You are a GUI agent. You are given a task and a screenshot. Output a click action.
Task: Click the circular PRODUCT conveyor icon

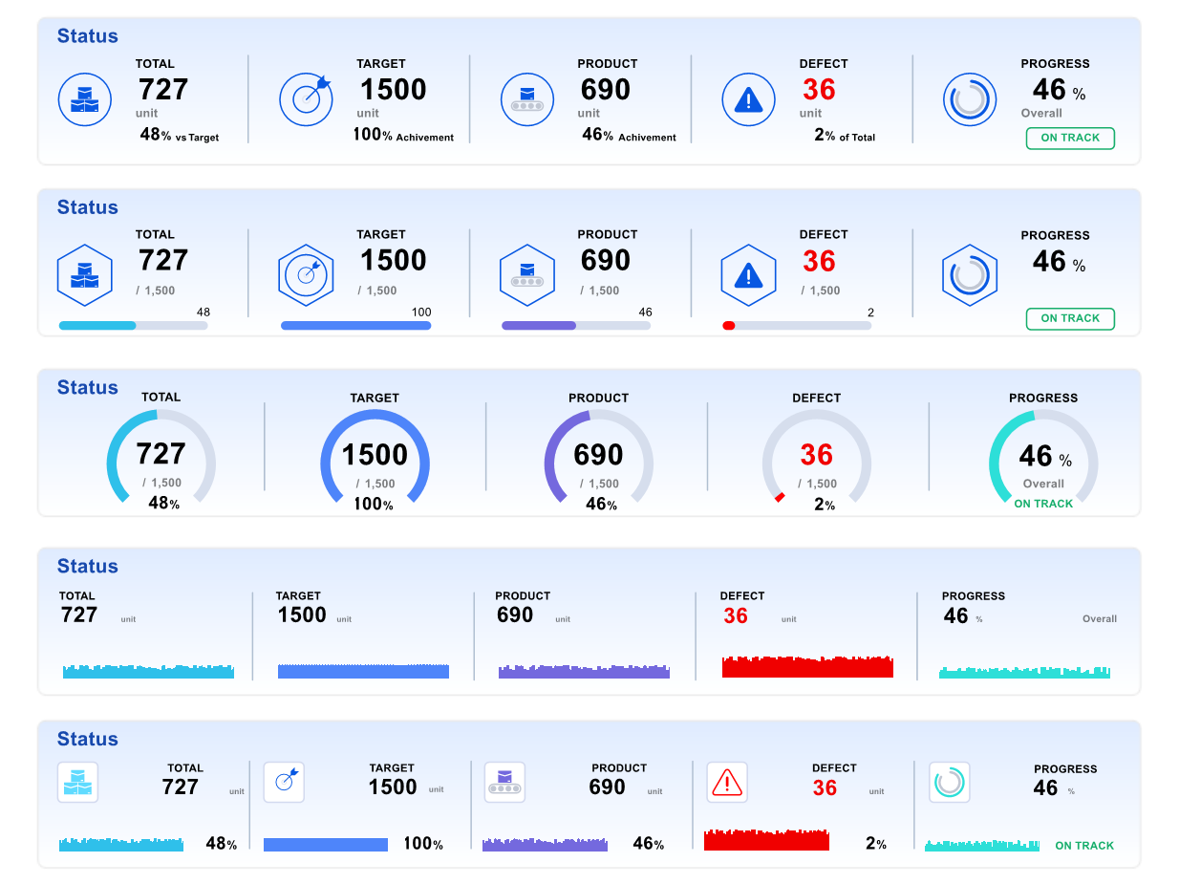[527, 99]
